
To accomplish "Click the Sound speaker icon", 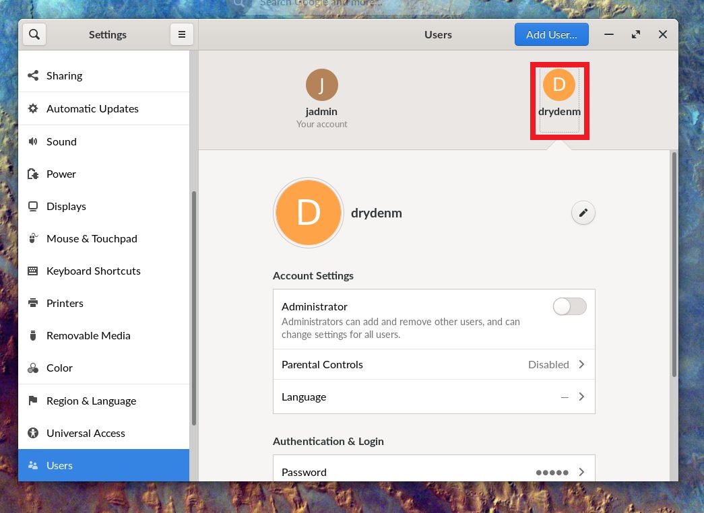I will [x=33, y=141].
